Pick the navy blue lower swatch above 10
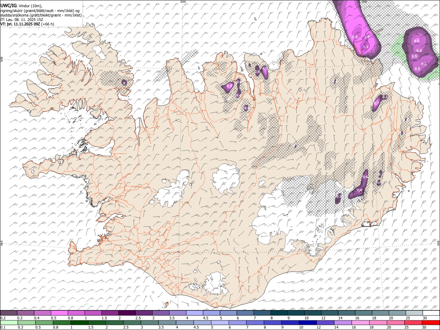 pyautogui.click(x=308, y=323)
